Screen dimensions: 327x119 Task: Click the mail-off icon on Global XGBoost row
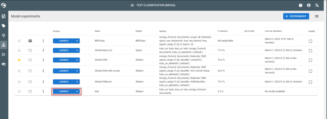30,82
